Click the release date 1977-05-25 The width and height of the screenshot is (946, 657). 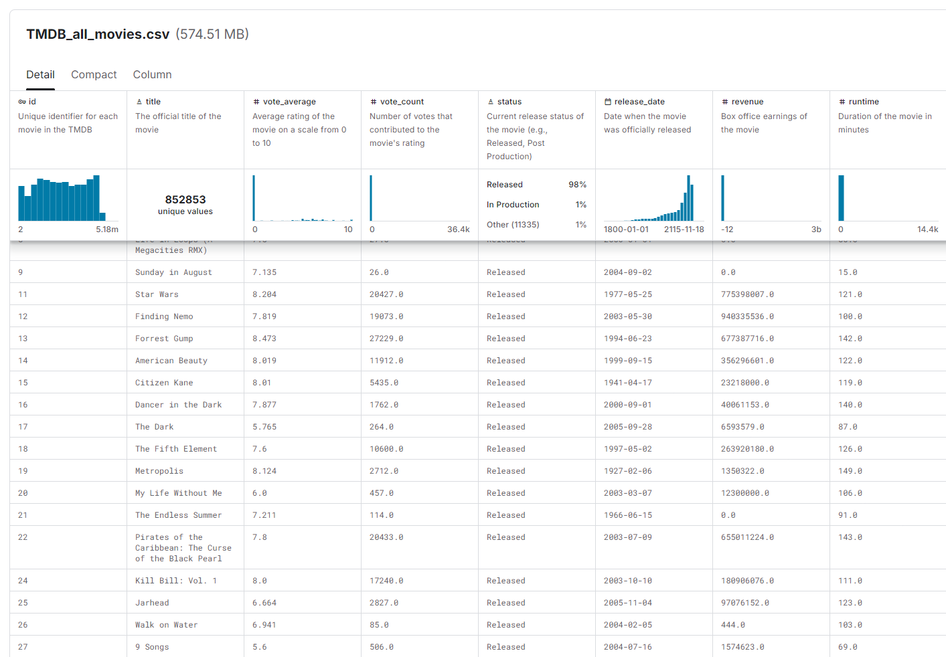click(628, 294)
